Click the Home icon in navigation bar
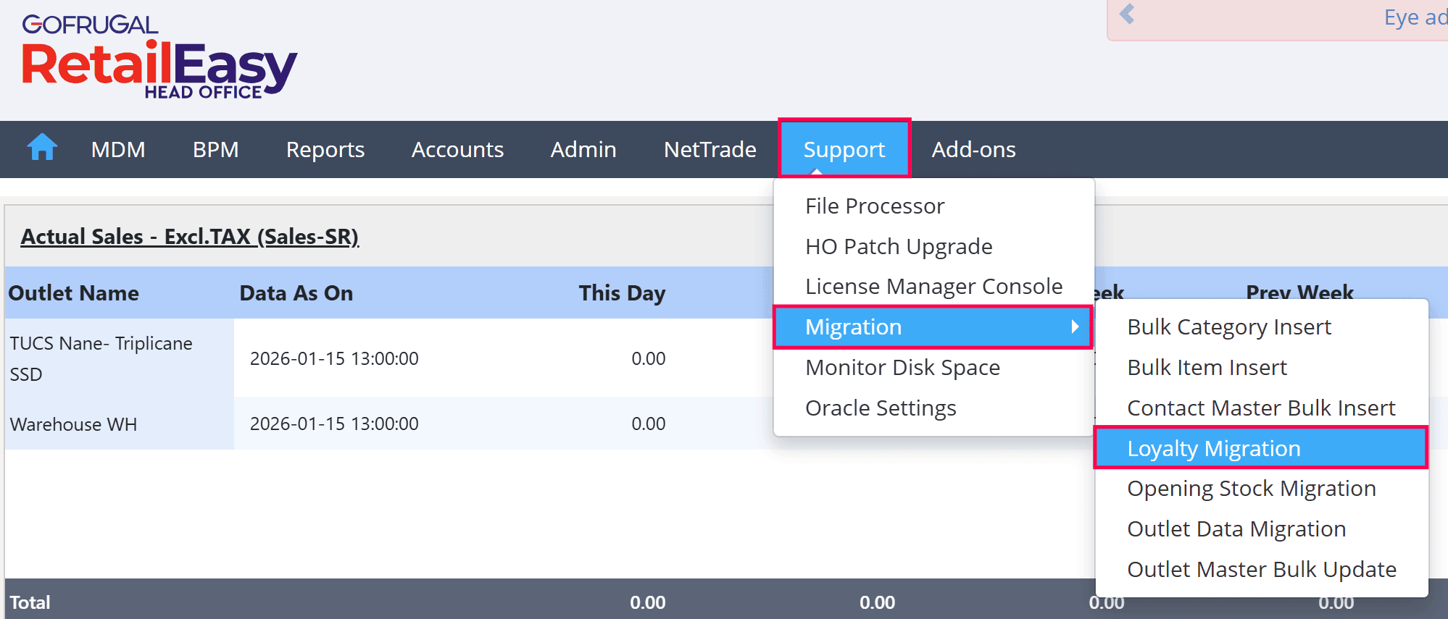1448x619 pixels. click(x=42, y=148)
